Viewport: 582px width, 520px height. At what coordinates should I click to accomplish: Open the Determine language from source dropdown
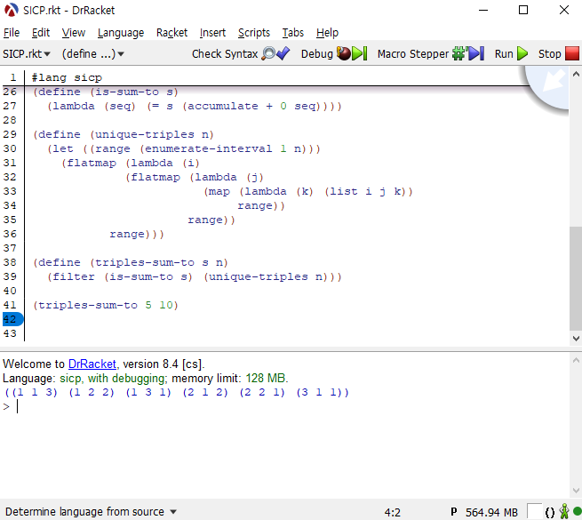[x=91, y=512]
